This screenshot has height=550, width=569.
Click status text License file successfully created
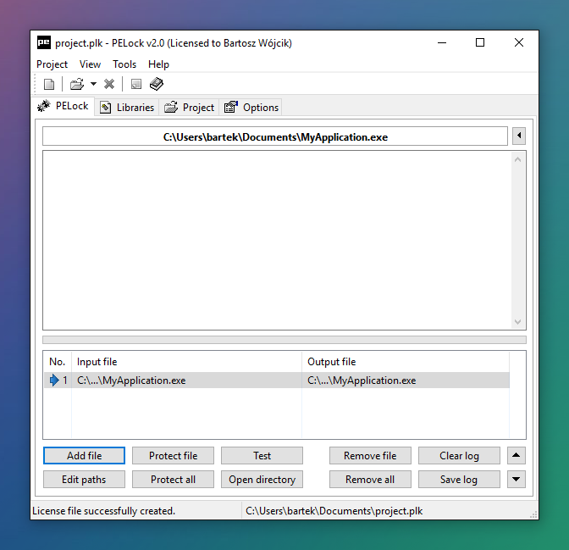click(103, 511)
